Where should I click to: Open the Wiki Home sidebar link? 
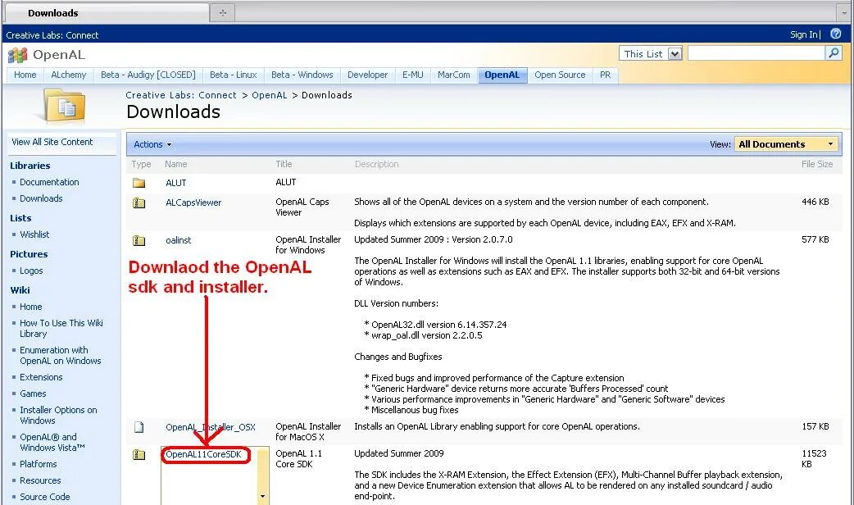coord(31,307)
